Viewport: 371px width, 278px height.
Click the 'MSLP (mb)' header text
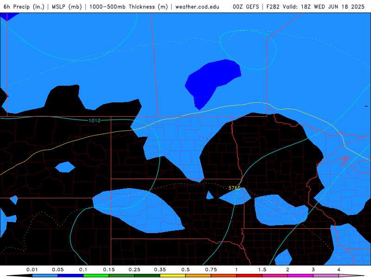pyautogui.click(x=67, y=6)
